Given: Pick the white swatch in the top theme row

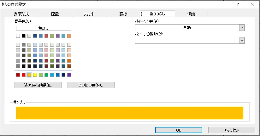Looking at the screenshot, I should point(18,36).
